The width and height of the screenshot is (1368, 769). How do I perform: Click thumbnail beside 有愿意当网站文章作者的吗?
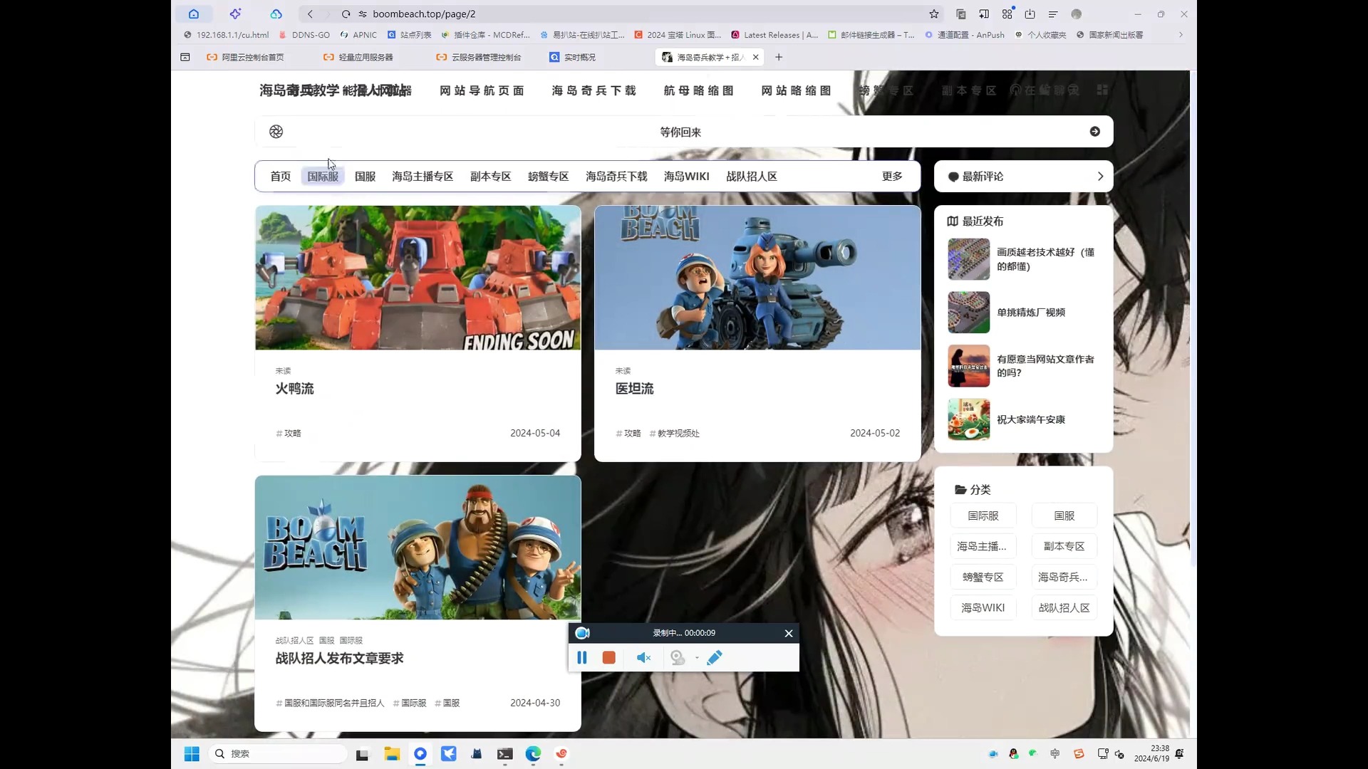(x=969, y=366)
